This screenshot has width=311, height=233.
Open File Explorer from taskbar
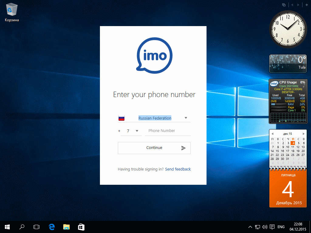(67, 227)
